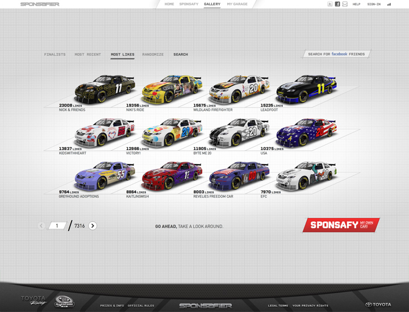Click the '19356 LIKES' count
Screen dimensions: 409x312
(137, 105)
